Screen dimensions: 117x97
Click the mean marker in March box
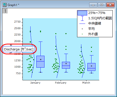(x=91, y=66)
